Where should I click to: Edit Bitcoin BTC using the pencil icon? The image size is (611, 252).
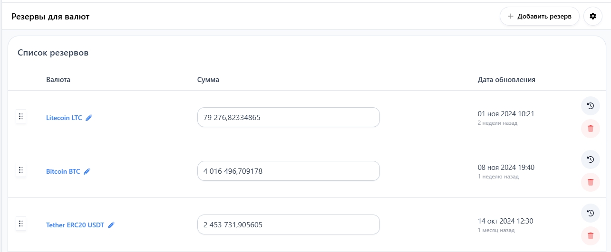(x=87, y=171)
